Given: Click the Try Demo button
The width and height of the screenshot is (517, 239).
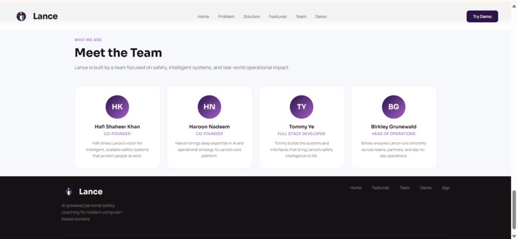Looking at the screenshot, I should point(482,17).
